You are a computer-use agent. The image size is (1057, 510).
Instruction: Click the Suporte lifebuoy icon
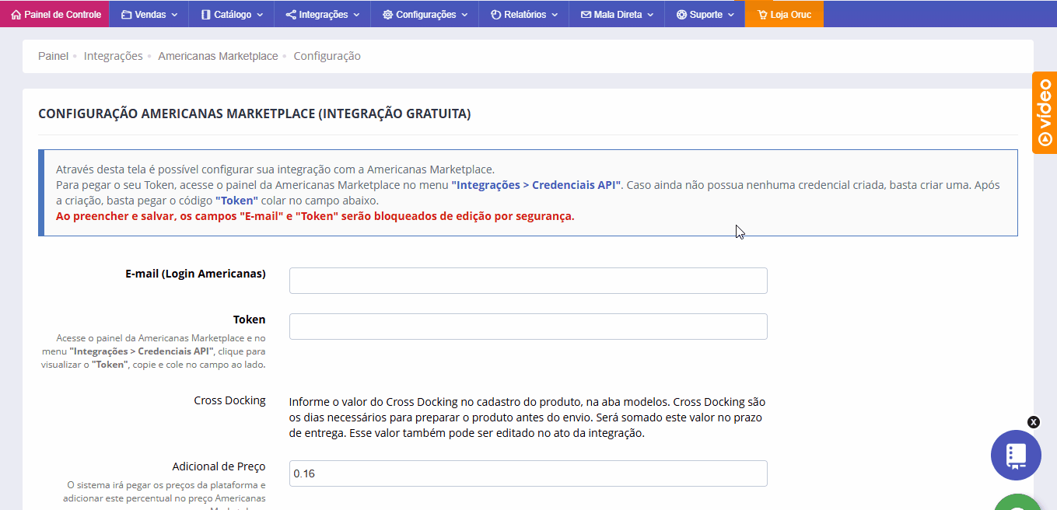click(x=681, y=15)
